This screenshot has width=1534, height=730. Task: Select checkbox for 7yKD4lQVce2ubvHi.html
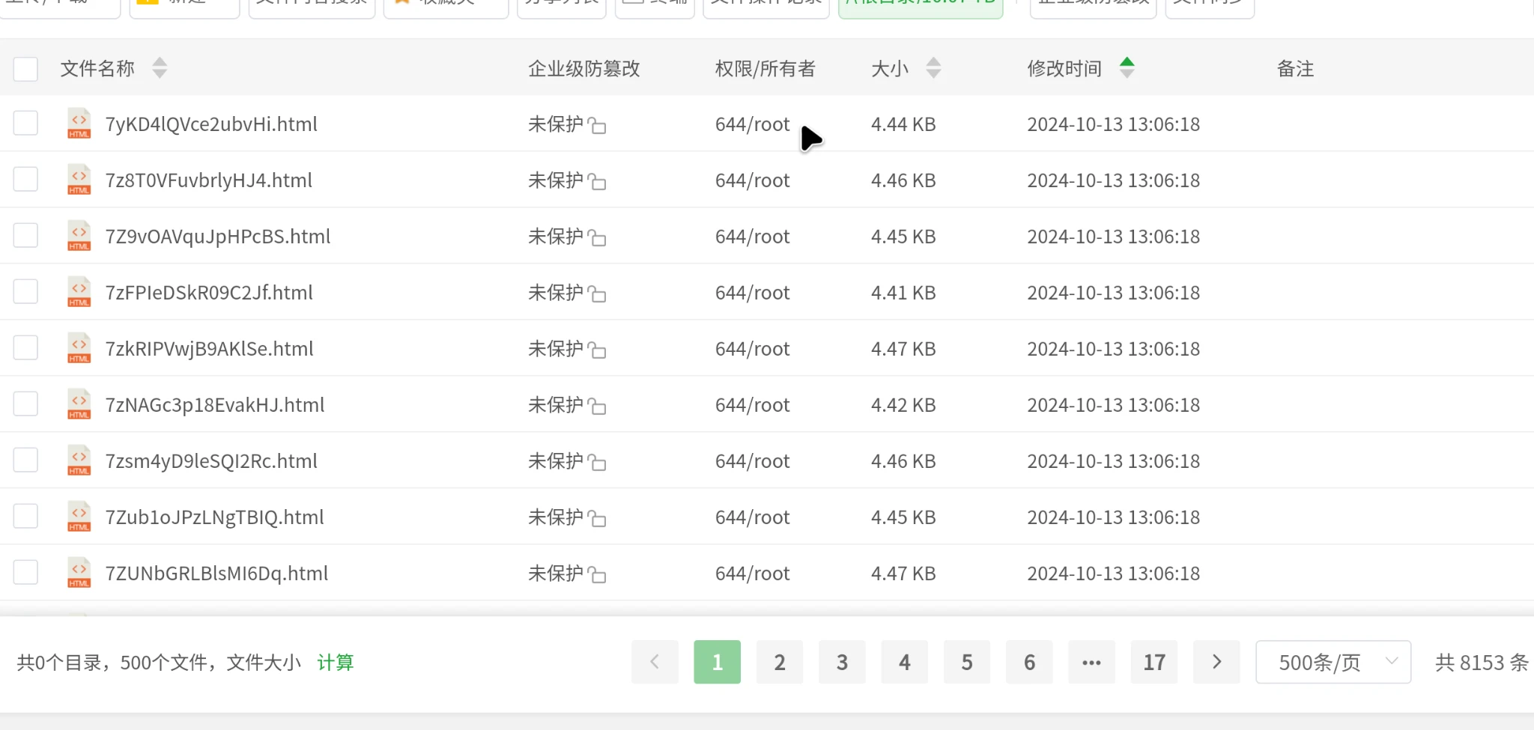point(25,123)
